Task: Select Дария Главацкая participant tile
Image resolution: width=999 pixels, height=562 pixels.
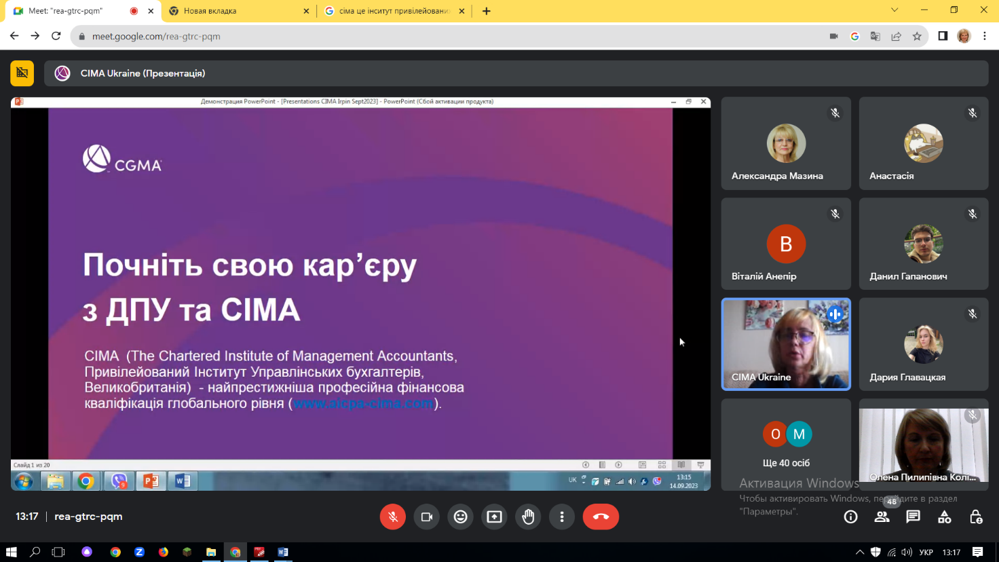Action: (924, 344)
